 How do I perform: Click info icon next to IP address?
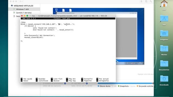[87, 84]
